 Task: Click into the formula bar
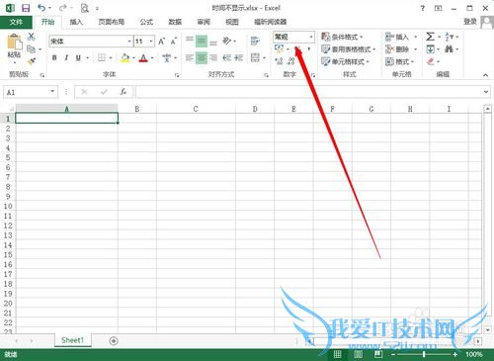point(309,92)
